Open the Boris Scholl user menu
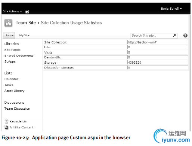 click(171, 9)
